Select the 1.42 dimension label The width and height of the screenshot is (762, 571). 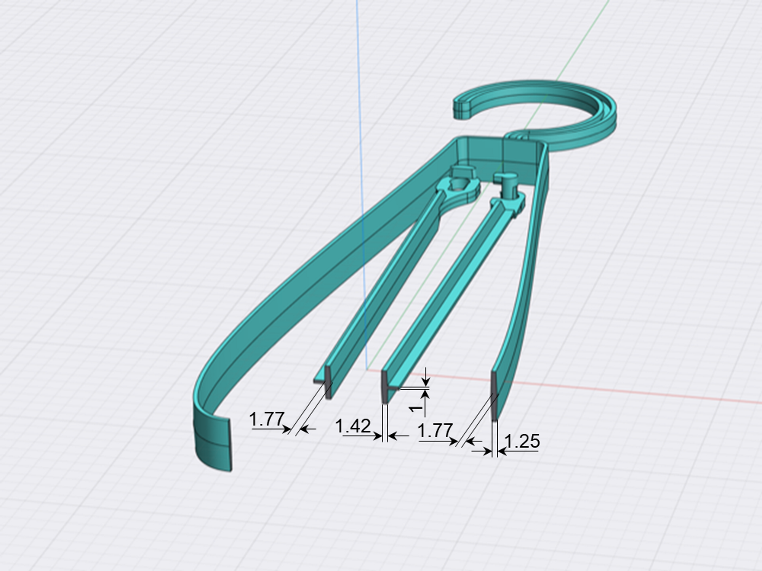point(353,426)
